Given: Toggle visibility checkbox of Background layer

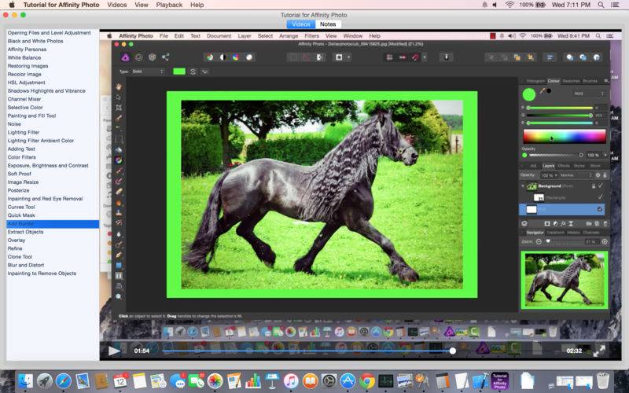Looking at the screenshot, I should [x=601, y=185].
